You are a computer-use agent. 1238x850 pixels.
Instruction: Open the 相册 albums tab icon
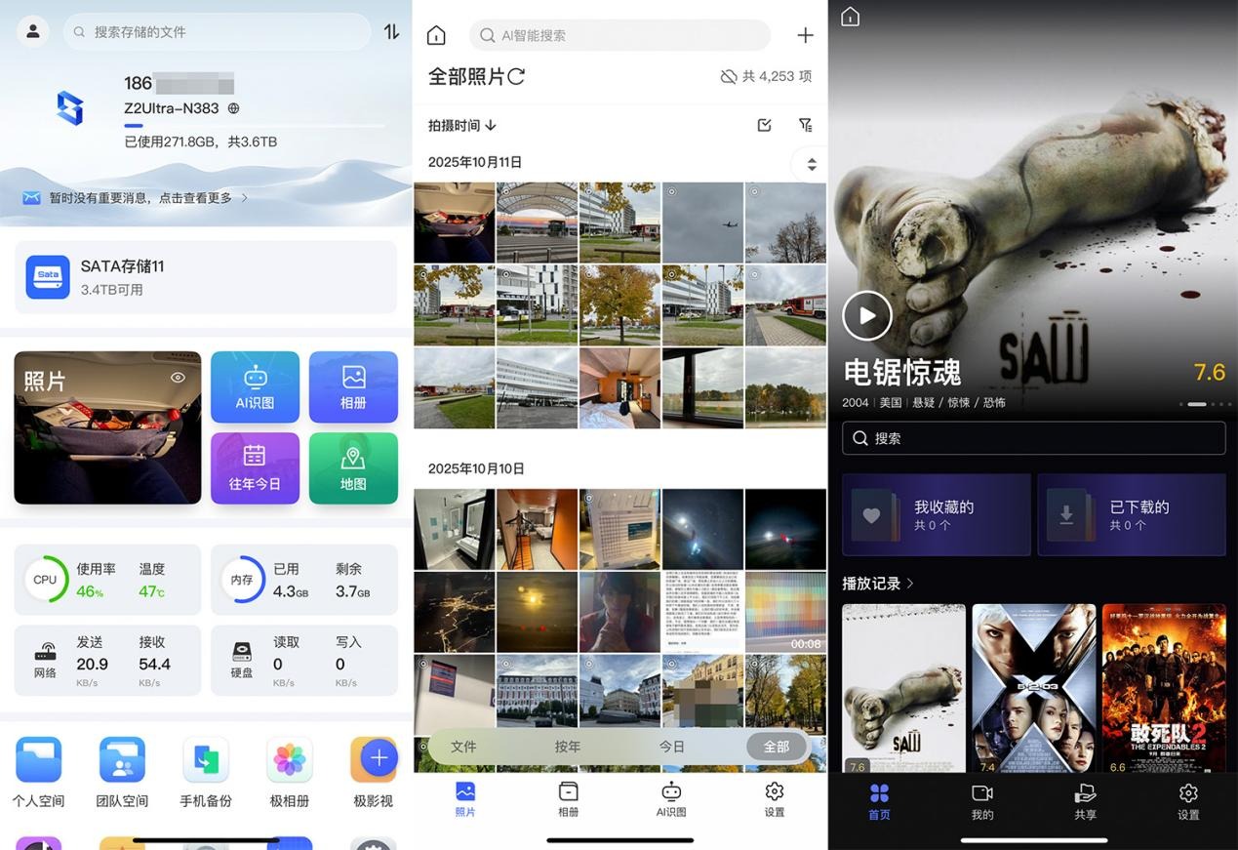click(x=568, y=793)
